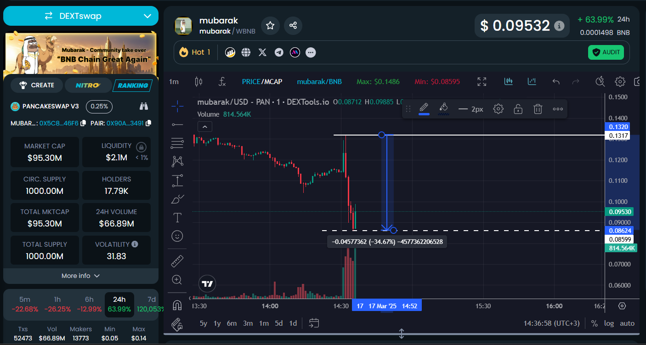
Task: Delete the drawing with trash icon
Action: click(x=538, y=109)
